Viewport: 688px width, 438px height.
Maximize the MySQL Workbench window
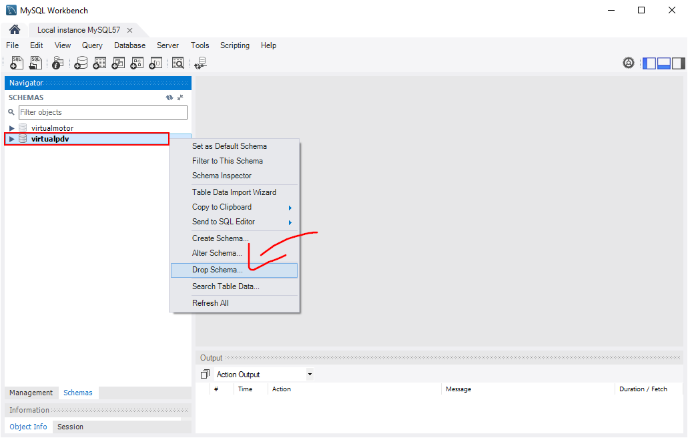641,10
